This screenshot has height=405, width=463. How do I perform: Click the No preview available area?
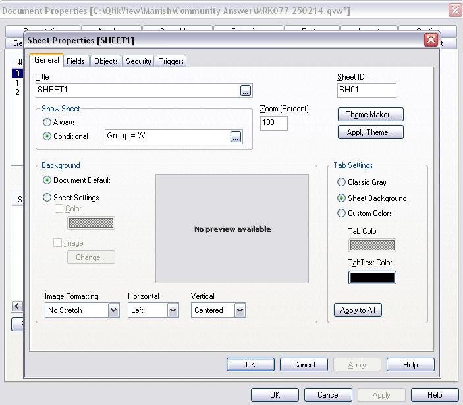tap(232, 229)
